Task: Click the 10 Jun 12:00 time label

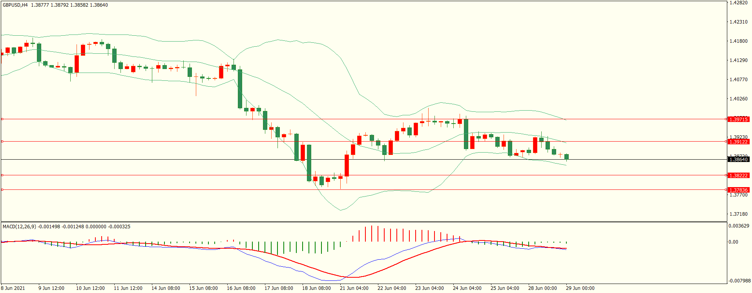Action: (x=90, y=288)
